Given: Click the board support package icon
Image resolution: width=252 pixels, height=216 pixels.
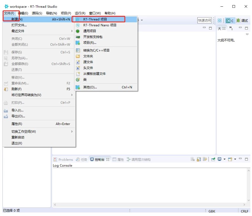Looking at the screenshot, I should coord(78,37).
